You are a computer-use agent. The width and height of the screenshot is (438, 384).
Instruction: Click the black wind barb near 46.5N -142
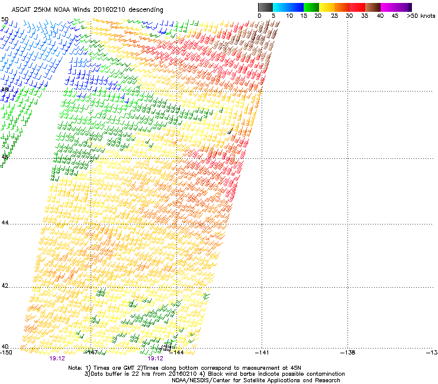pos(230,131)
